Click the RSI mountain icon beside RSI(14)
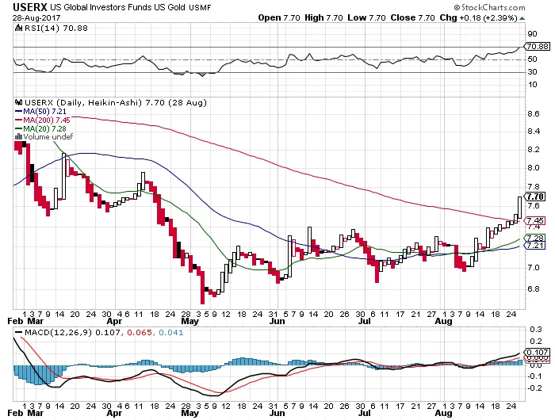This screenshot has width=555, height=420. point(19,28)
